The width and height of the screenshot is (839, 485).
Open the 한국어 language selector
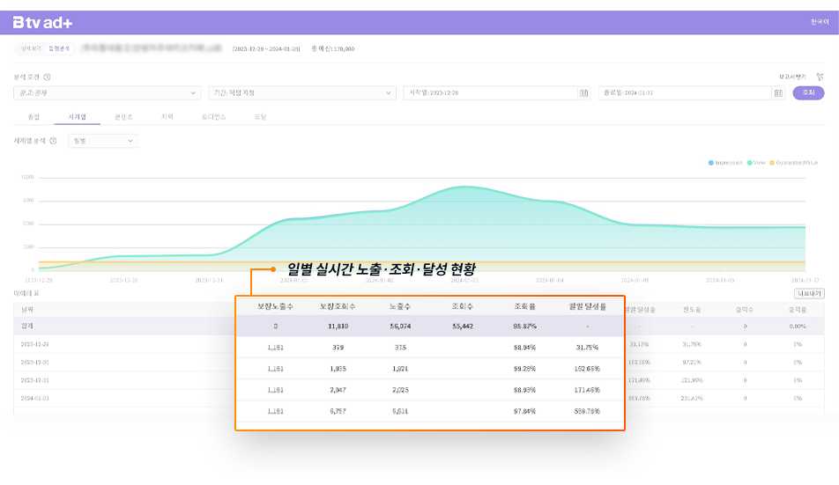tap(819, 22)
